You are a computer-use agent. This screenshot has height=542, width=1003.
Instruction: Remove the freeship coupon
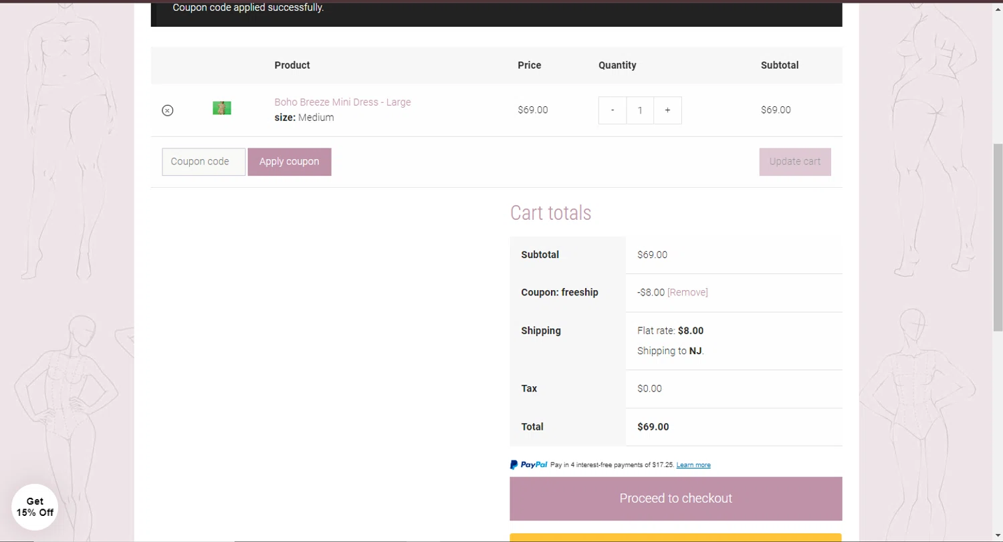[687, 293]
